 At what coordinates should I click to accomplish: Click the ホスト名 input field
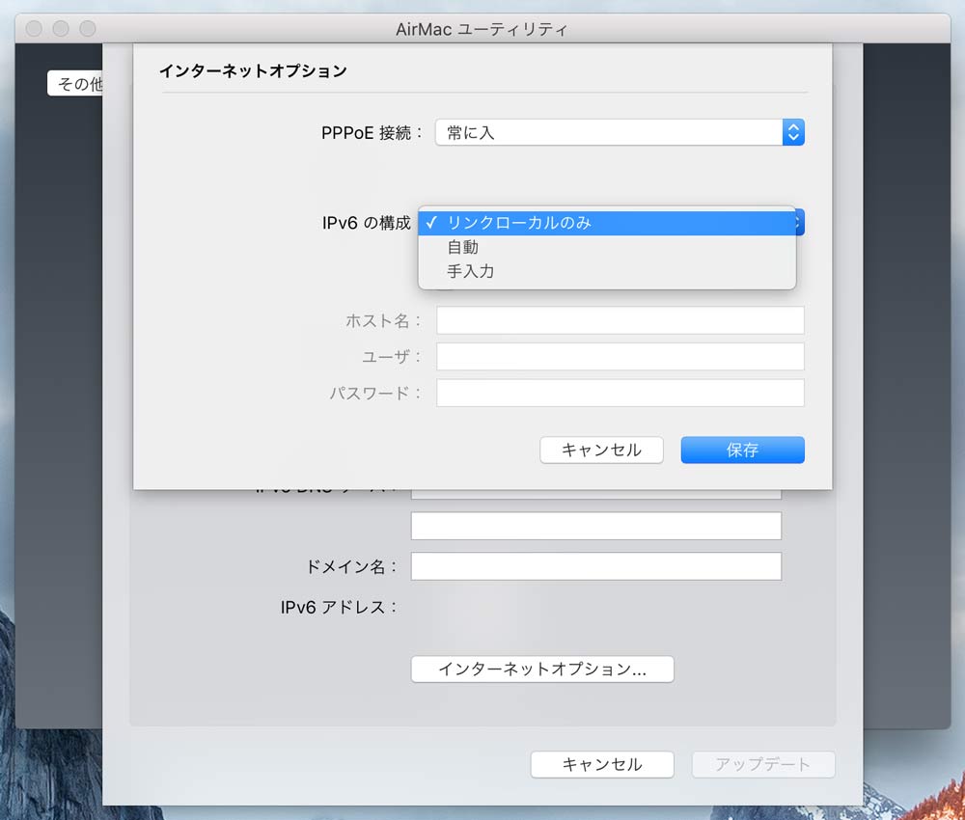(620, 320)
